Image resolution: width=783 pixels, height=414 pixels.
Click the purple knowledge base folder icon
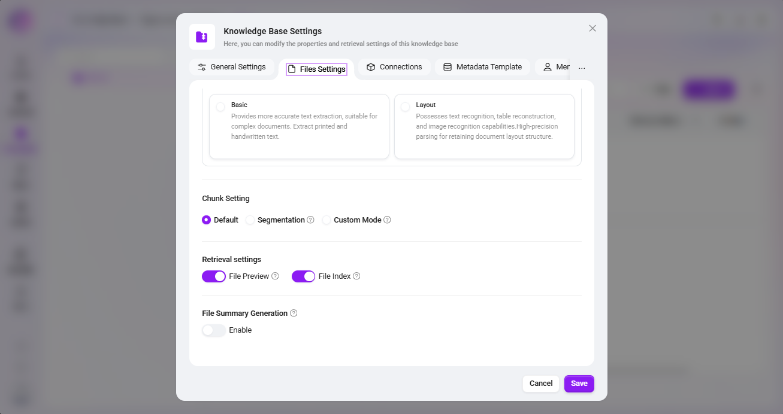coord(202,36)
